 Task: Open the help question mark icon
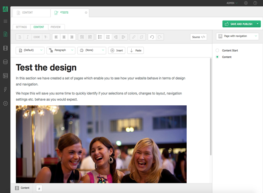(255, 3)
